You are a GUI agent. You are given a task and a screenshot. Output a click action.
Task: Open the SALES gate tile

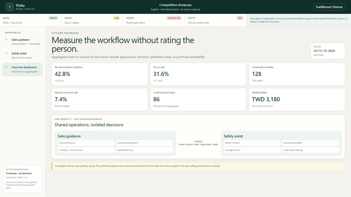tap(30, 20)
